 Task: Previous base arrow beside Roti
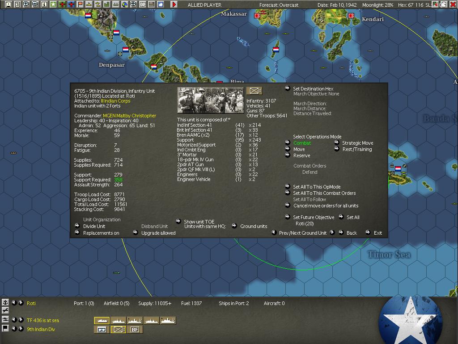pos(14,303)
